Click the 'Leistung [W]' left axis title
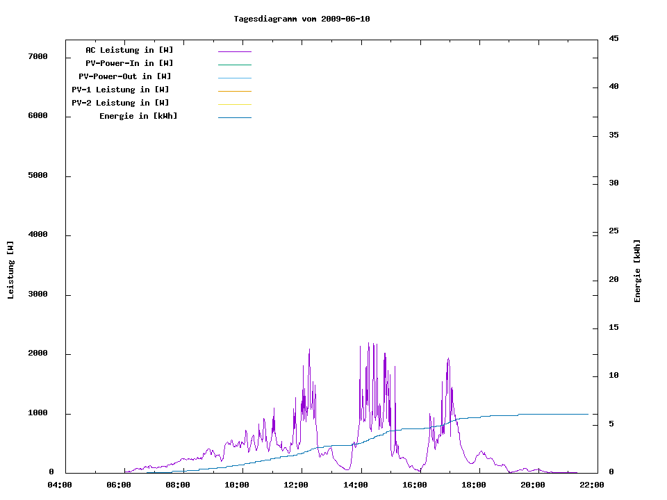 [10, 270]
